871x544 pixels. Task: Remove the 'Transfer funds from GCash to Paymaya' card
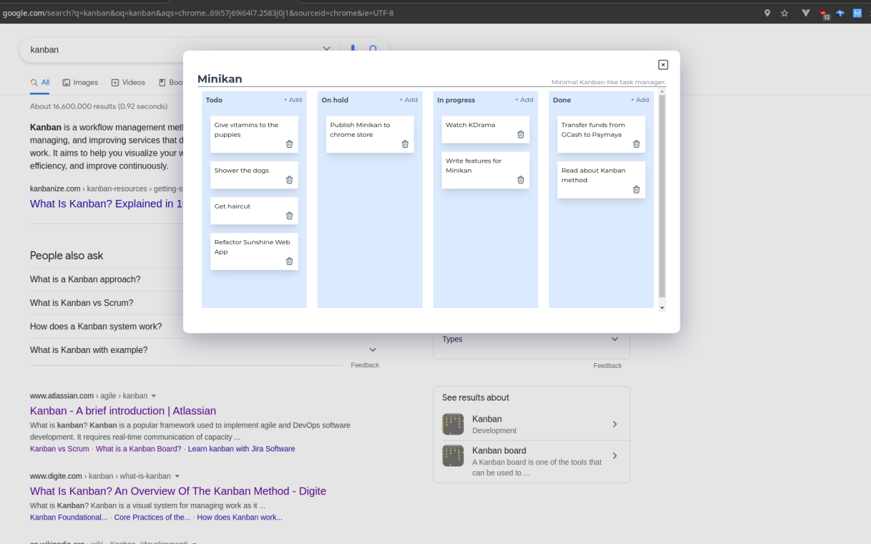coord(636,144)
